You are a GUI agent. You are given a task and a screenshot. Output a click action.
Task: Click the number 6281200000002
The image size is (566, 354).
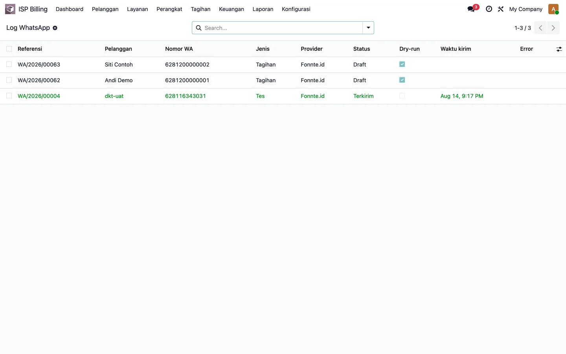(187, 65)
